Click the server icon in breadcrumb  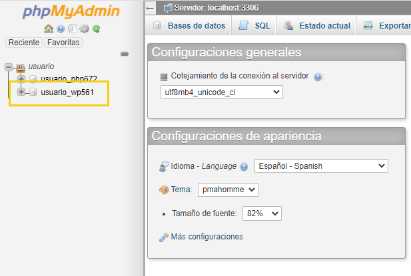click(168, 8)
